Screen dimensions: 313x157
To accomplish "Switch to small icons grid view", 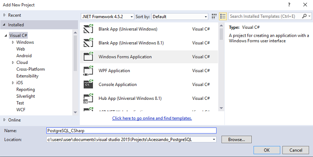I will pyautogui.click(x=214, y=16).
